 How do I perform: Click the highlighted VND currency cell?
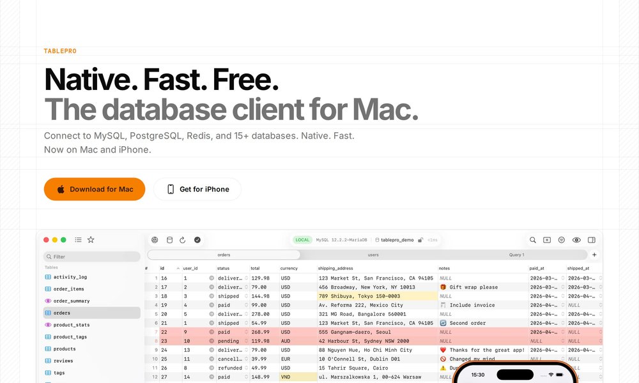[x=298, y=377]
